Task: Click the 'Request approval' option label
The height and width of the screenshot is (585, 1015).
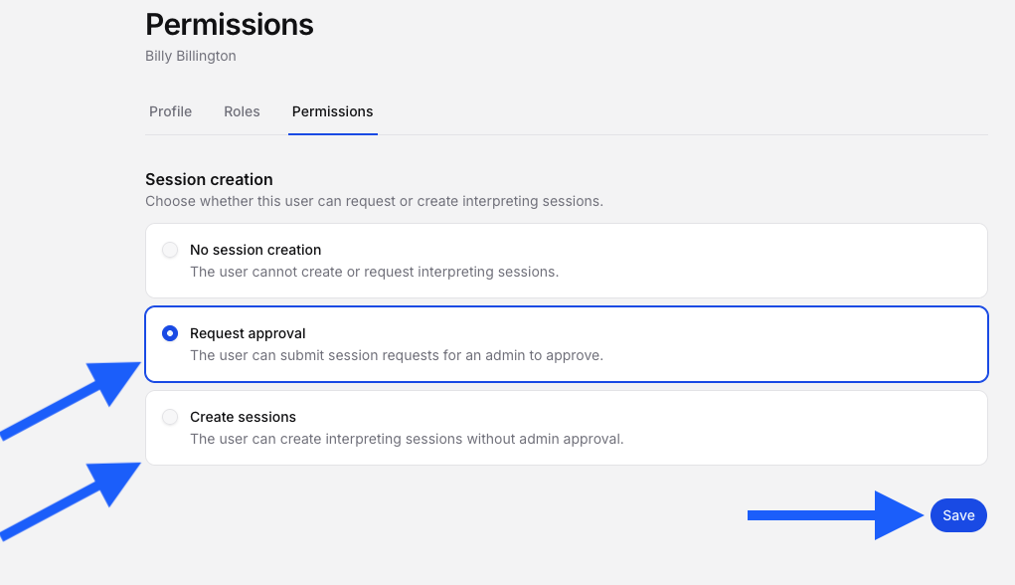Action: point(248,333)
